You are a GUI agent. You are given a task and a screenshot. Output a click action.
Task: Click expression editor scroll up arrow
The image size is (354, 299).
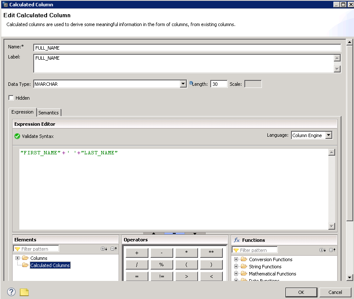pyautogui.click(x=331, y=152)
